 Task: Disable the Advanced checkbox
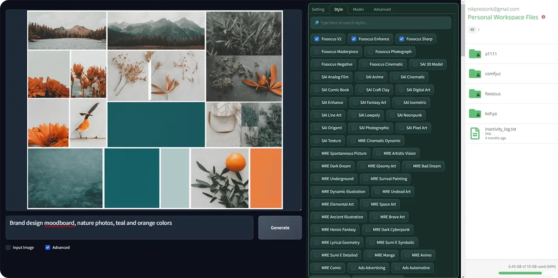(x=48, y=247)
